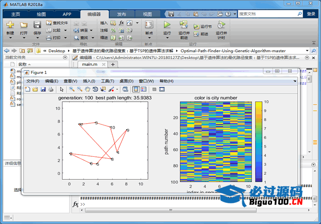
Task: Select Brush data tool in Figure 1
Action: click(111, 89)
